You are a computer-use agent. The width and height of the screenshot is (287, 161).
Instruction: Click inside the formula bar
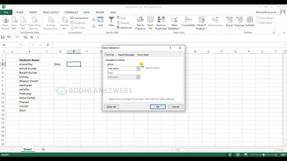pyautogui.click(x=169, y=45)
